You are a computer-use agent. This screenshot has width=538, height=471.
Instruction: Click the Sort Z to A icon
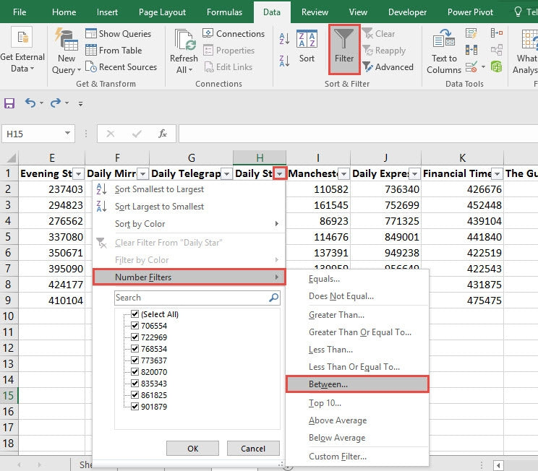(284, 61)
